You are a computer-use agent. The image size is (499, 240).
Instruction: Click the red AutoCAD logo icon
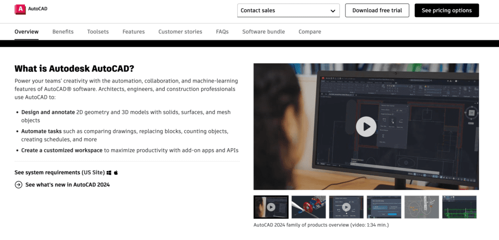(x=20, y=10)
